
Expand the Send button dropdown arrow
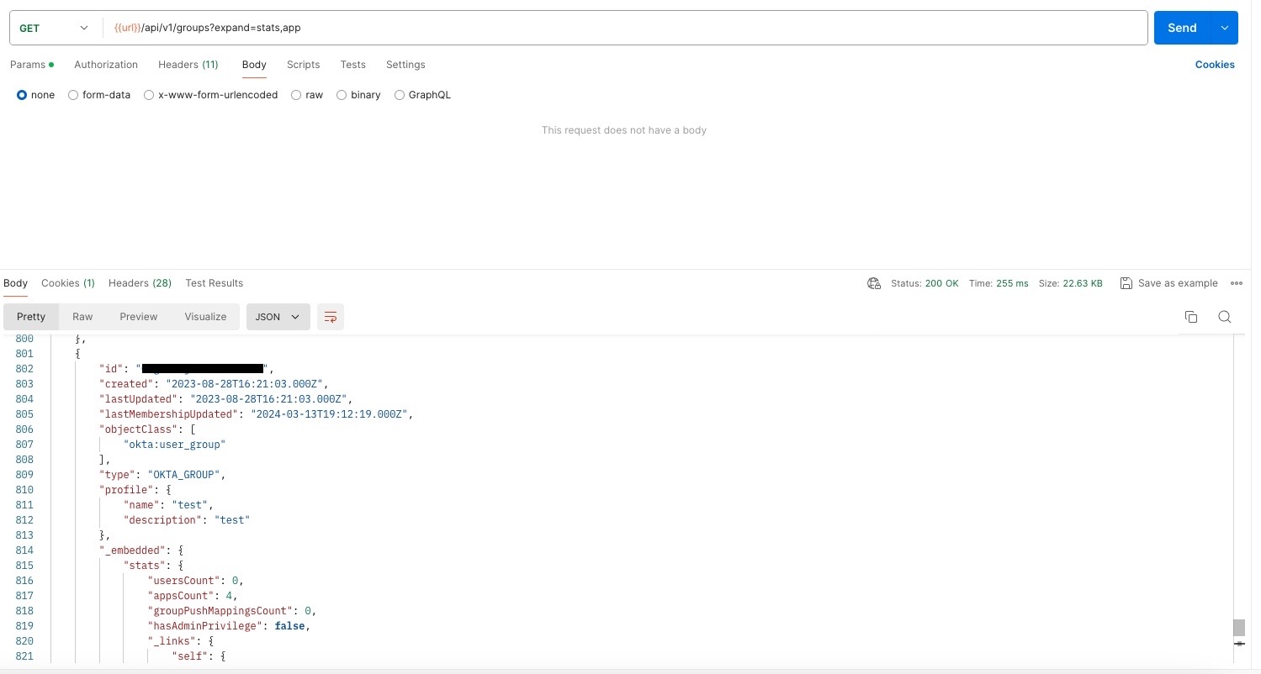click(1224, 28)
